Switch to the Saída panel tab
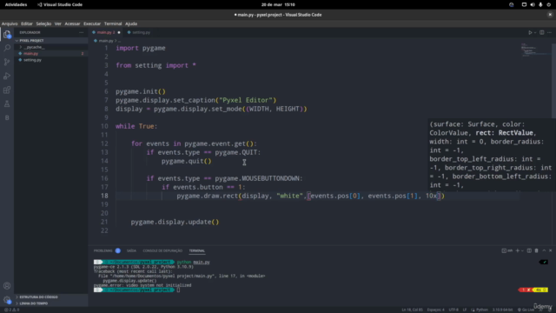 point(131,250)
